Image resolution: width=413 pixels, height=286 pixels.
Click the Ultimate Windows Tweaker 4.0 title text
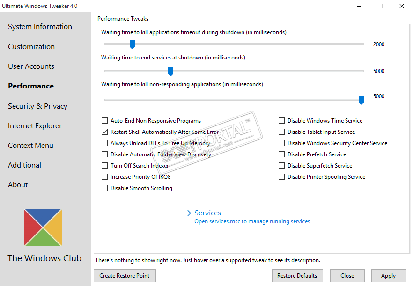point(39,6)
